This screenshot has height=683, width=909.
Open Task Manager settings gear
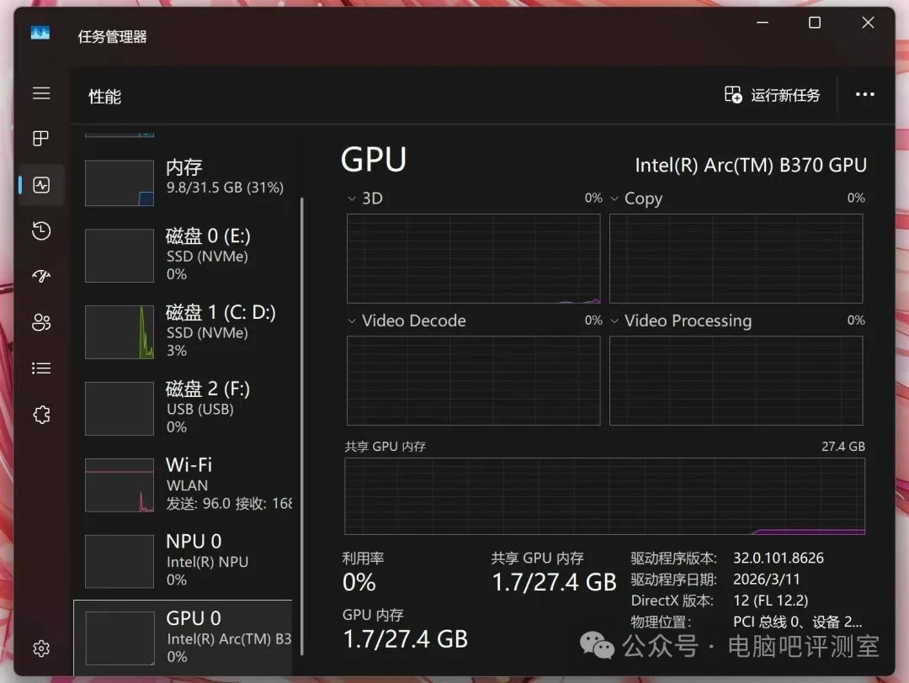tap(40, 648)
